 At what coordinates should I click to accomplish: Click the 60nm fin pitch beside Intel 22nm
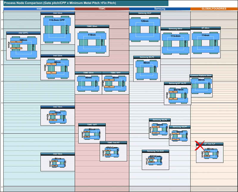[45, 68]
